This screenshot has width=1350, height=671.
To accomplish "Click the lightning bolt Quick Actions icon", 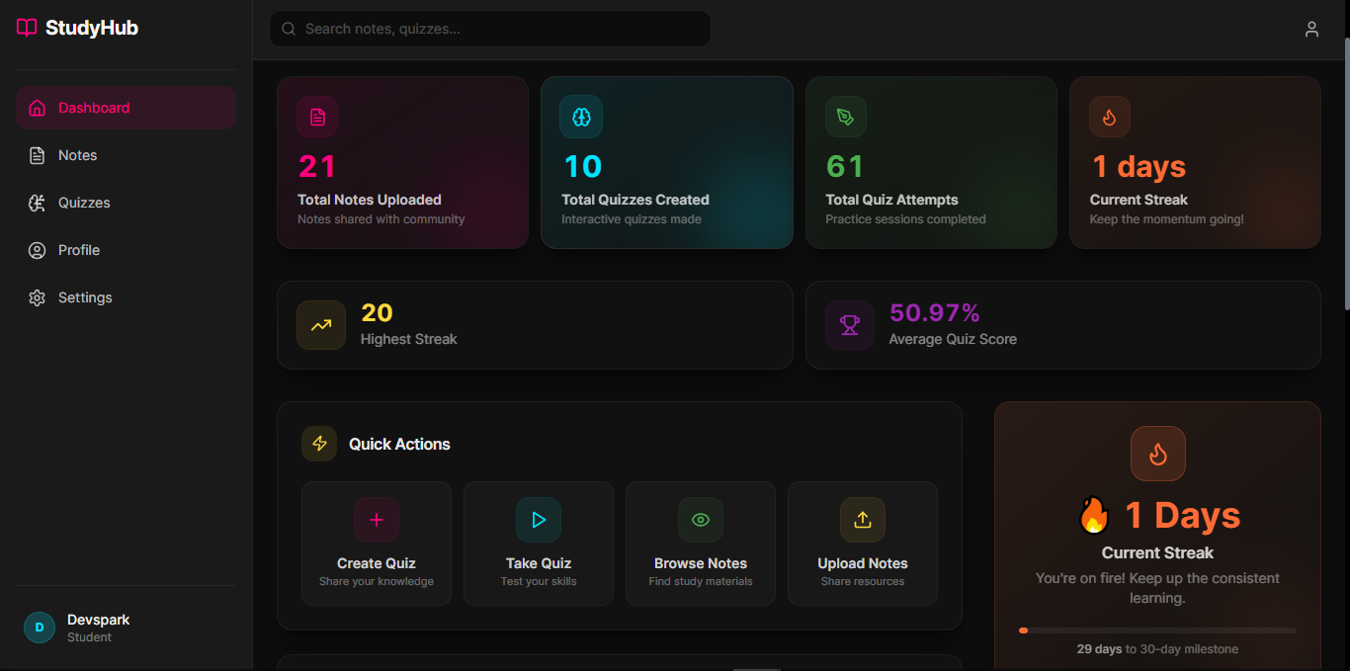I will 319,444.
